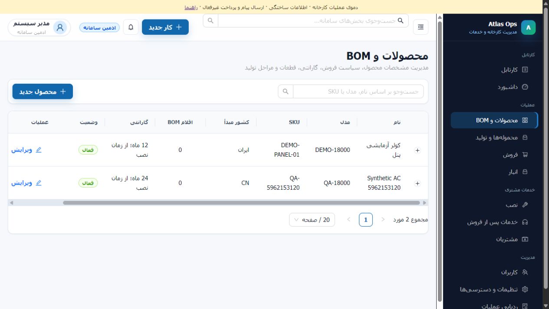Click the user avatar icon
Viewport: 549px width, 309px height.
pos(60,27)
